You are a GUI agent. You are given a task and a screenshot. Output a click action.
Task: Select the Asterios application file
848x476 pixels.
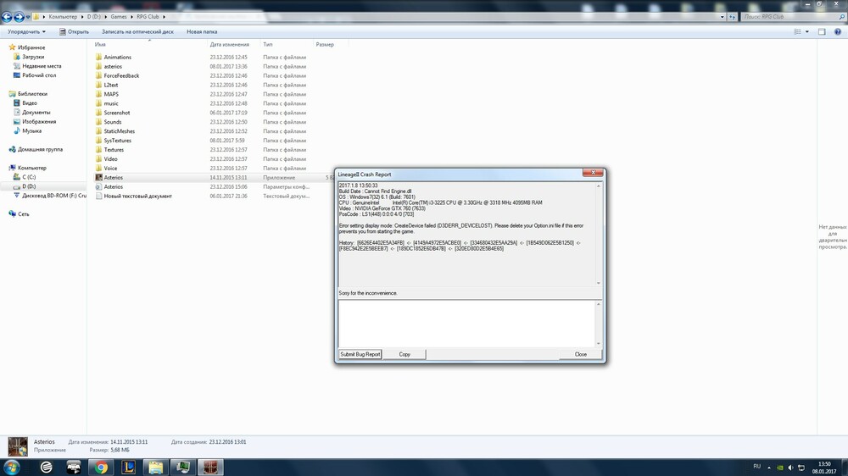[113, 177]
